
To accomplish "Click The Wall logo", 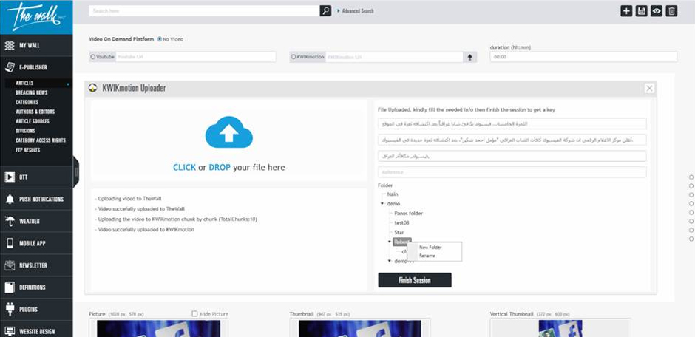I will 36,17.
